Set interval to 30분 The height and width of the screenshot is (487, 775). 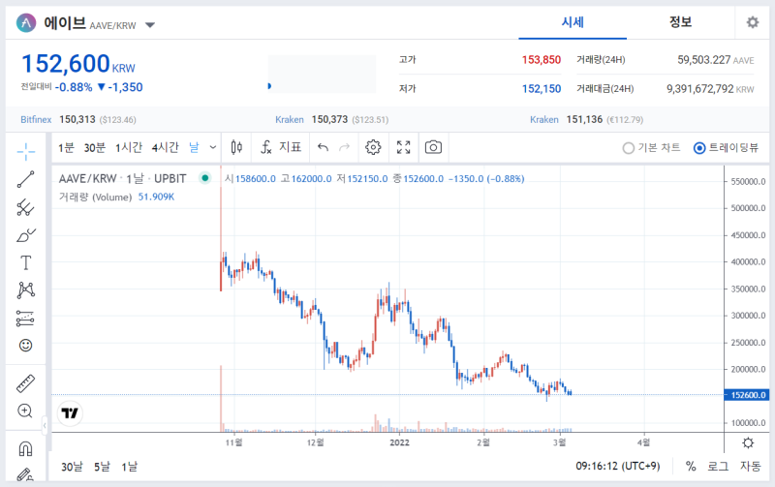point(95,147)
